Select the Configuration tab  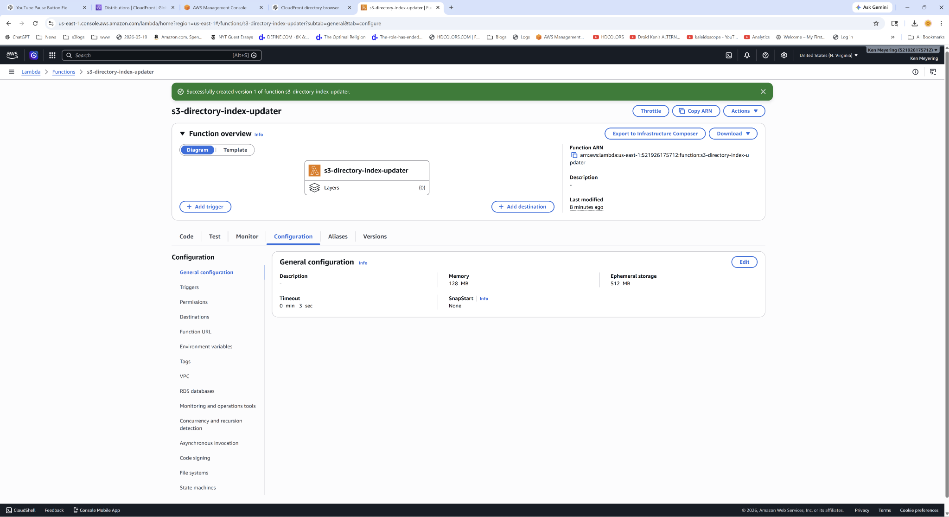point(293,236)
